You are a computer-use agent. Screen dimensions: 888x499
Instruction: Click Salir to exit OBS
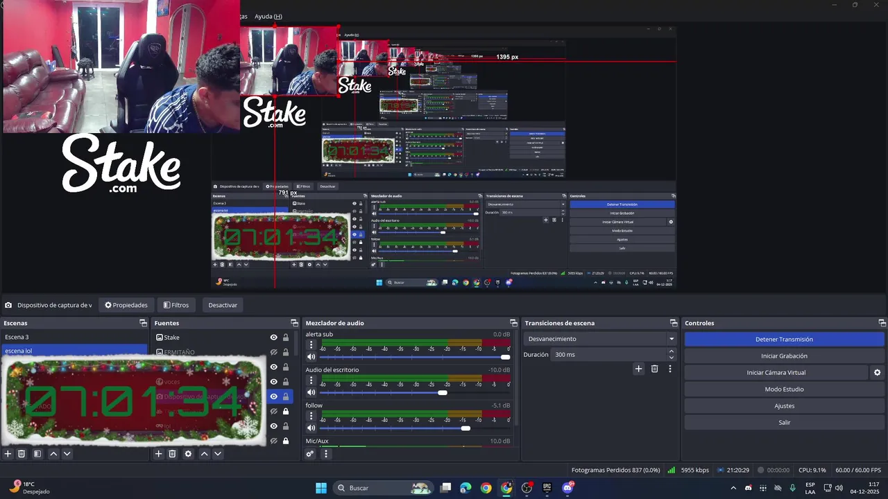[x=784, y=422]
